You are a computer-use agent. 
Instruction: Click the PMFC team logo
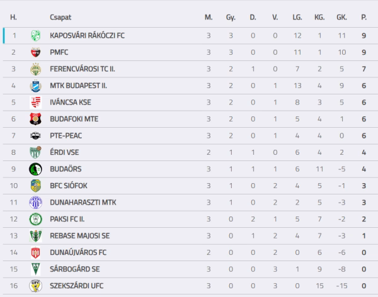click(x=36, y=52)
